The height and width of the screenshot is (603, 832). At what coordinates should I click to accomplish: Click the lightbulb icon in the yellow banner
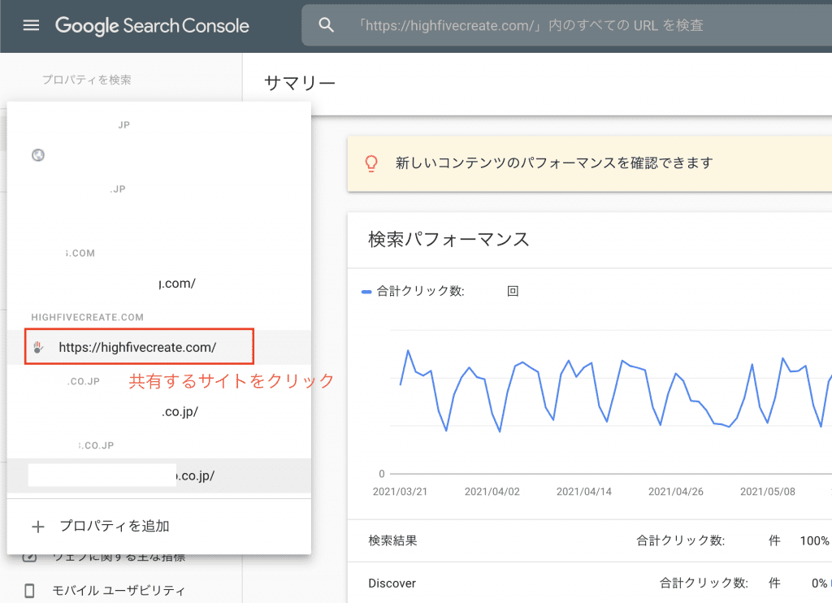coord(371,163)
